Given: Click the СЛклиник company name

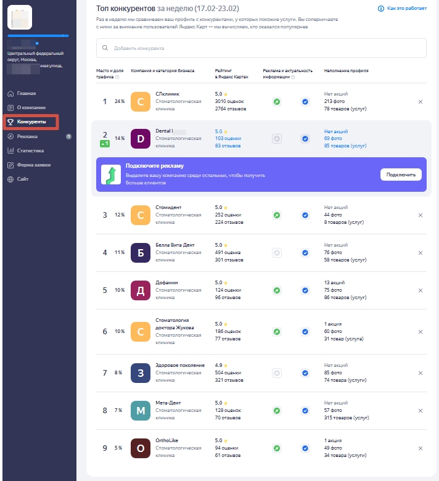Looking at the screenshot, I should click(x=167, y=94).
